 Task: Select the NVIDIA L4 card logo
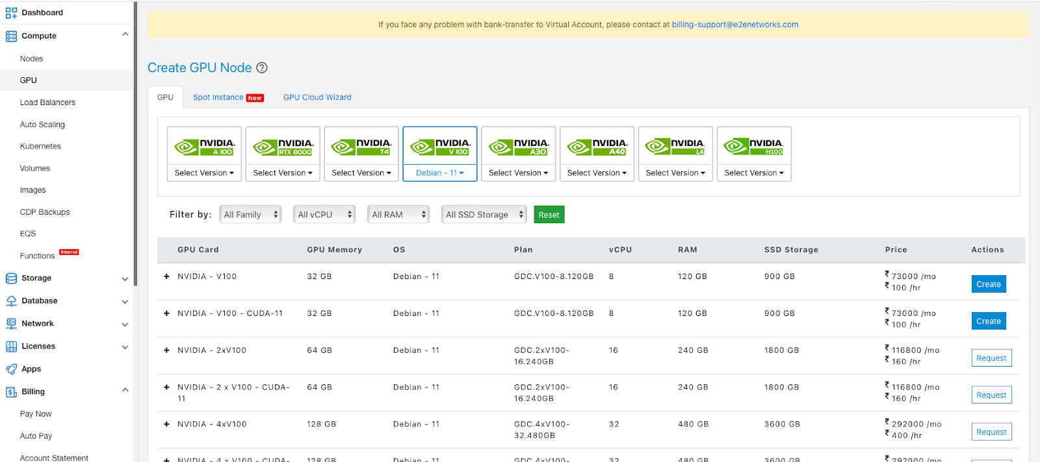pos(675,147)
